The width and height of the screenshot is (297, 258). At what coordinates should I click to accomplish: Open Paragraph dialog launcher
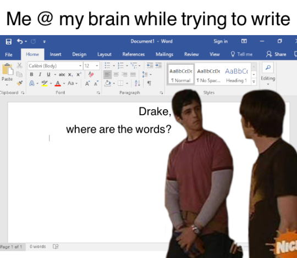(161, 93)
